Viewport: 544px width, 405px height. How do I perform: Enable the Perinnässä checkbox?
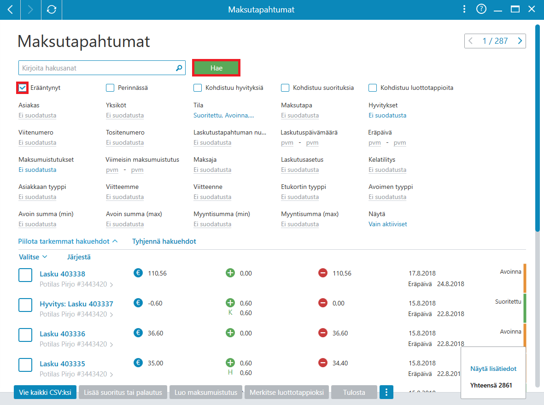pos(110,88)
